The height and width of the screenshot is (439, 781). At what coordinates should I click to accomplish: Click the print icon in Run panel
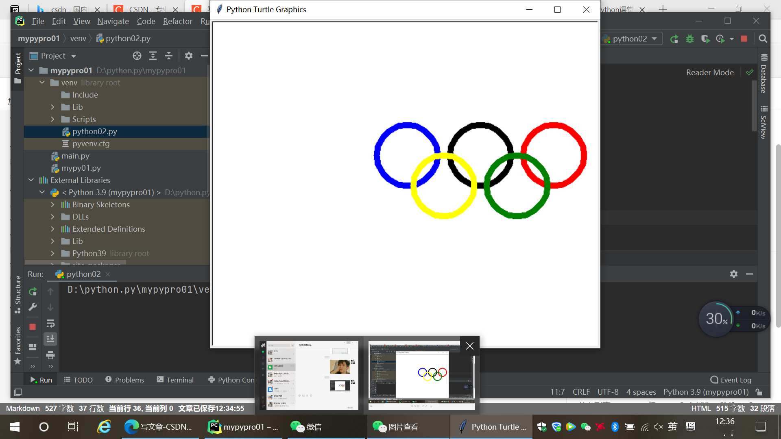[x=50, y=355]
